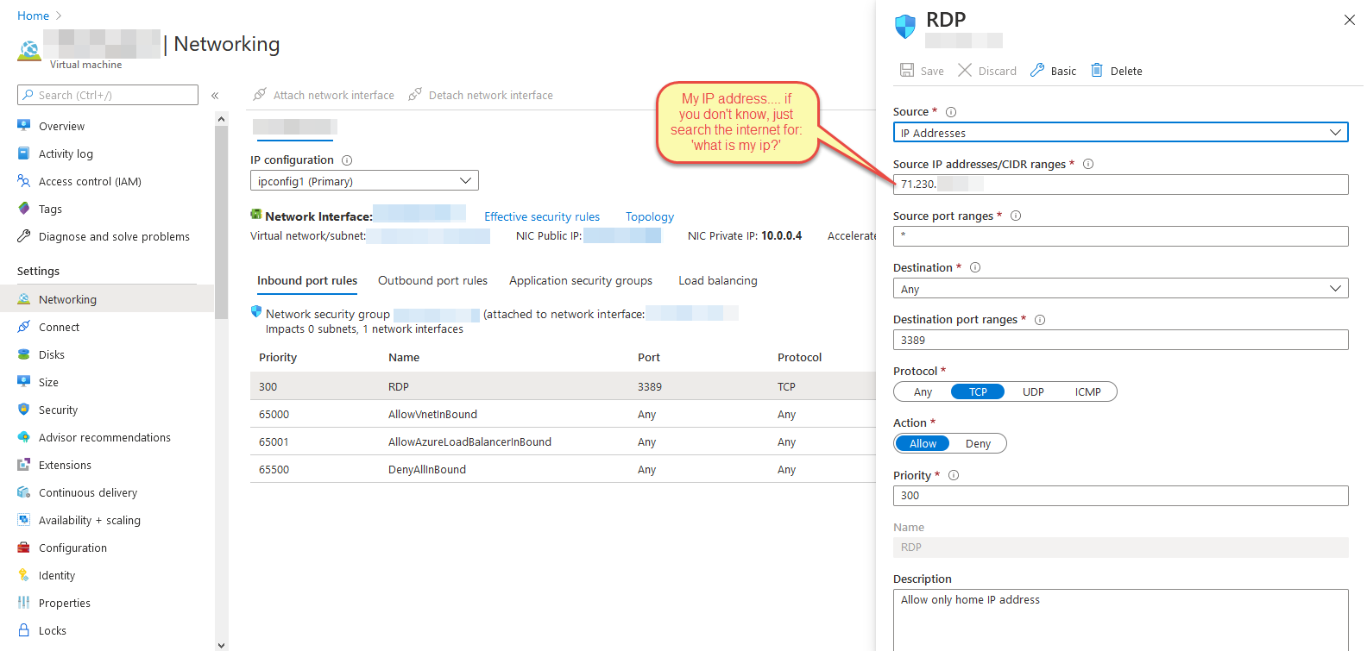
Task: Go to Home breadcrumb link
Action: (33, 16)
